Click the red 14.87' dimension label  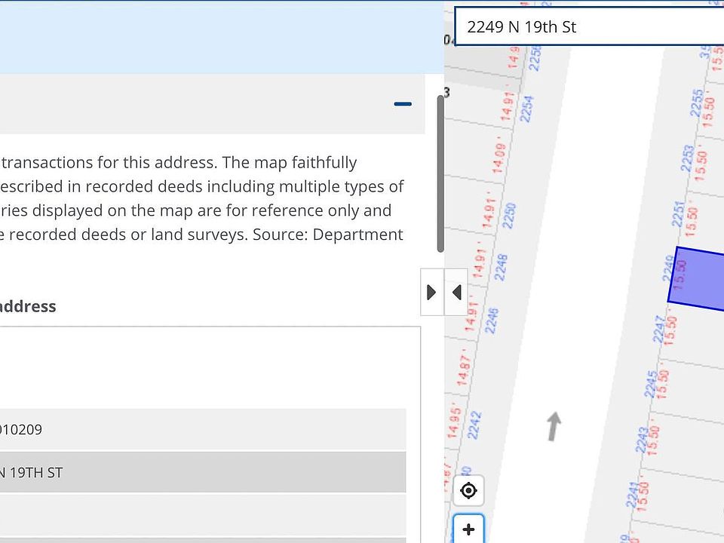[x=464, y=367]
